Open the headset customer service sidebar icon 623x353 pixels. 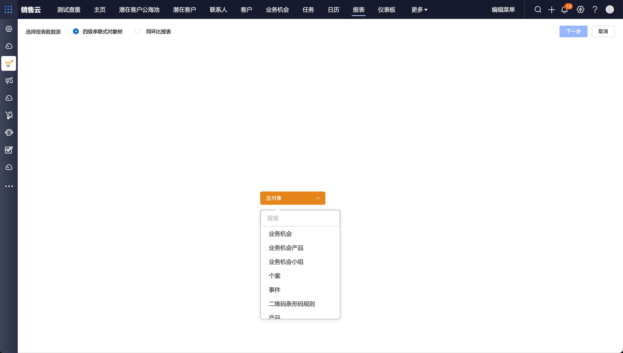tap(9, 133)
